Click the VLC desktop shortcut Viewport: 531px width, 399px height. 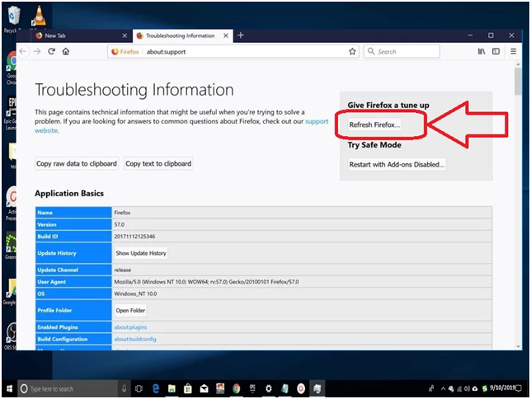click(x=39, y=16)
